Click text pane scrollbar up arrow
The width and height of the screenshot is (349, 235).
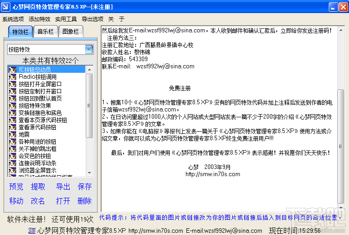click(341, 30)
